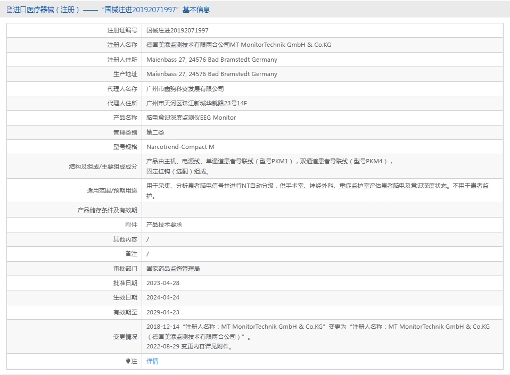Click the Maienbass address in the 生产地址 row
This screenshot has height=375, width=510.
pyautogui.click(x=211, y=74)
